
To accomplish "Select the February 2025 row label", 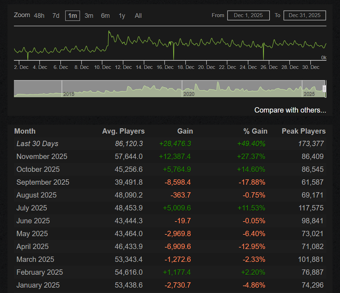I will 40,272.
